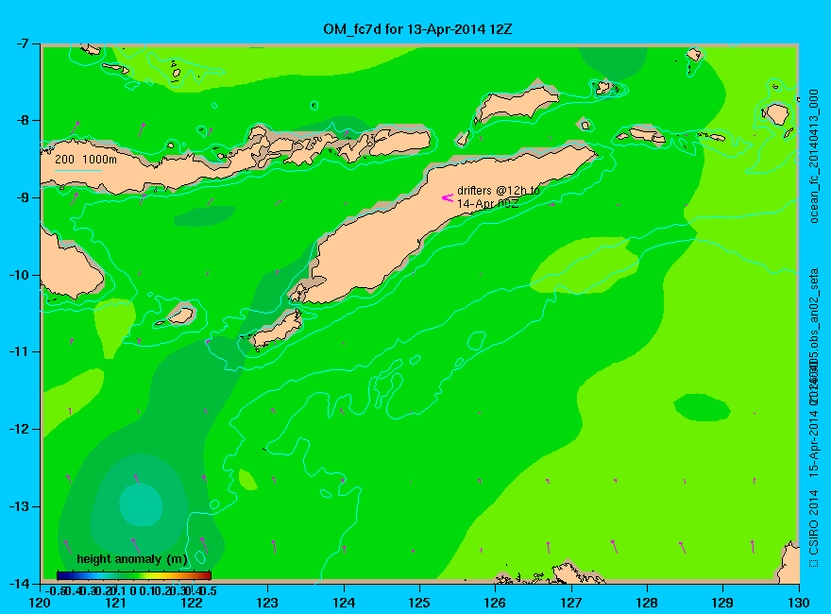Click the title 'OM_fc7d for 13-Apr-2014 12Z'

tap(417, 29)
